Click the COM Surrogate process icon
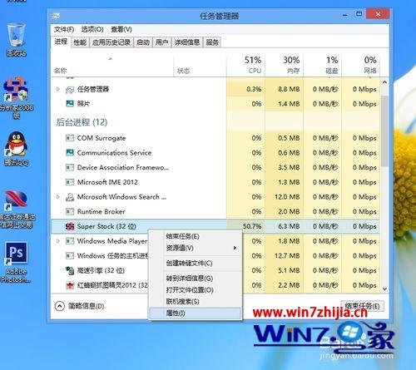This screenshot has height=370, width=416. (x=70, y=138)
